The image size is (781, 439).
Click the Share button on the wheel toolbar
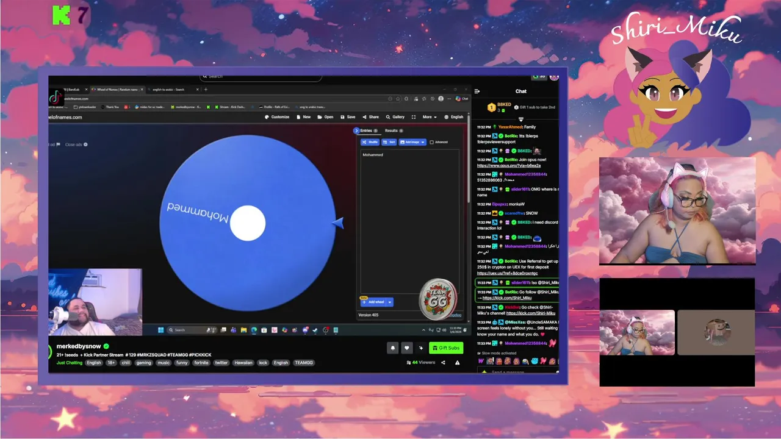pos(371,117)
